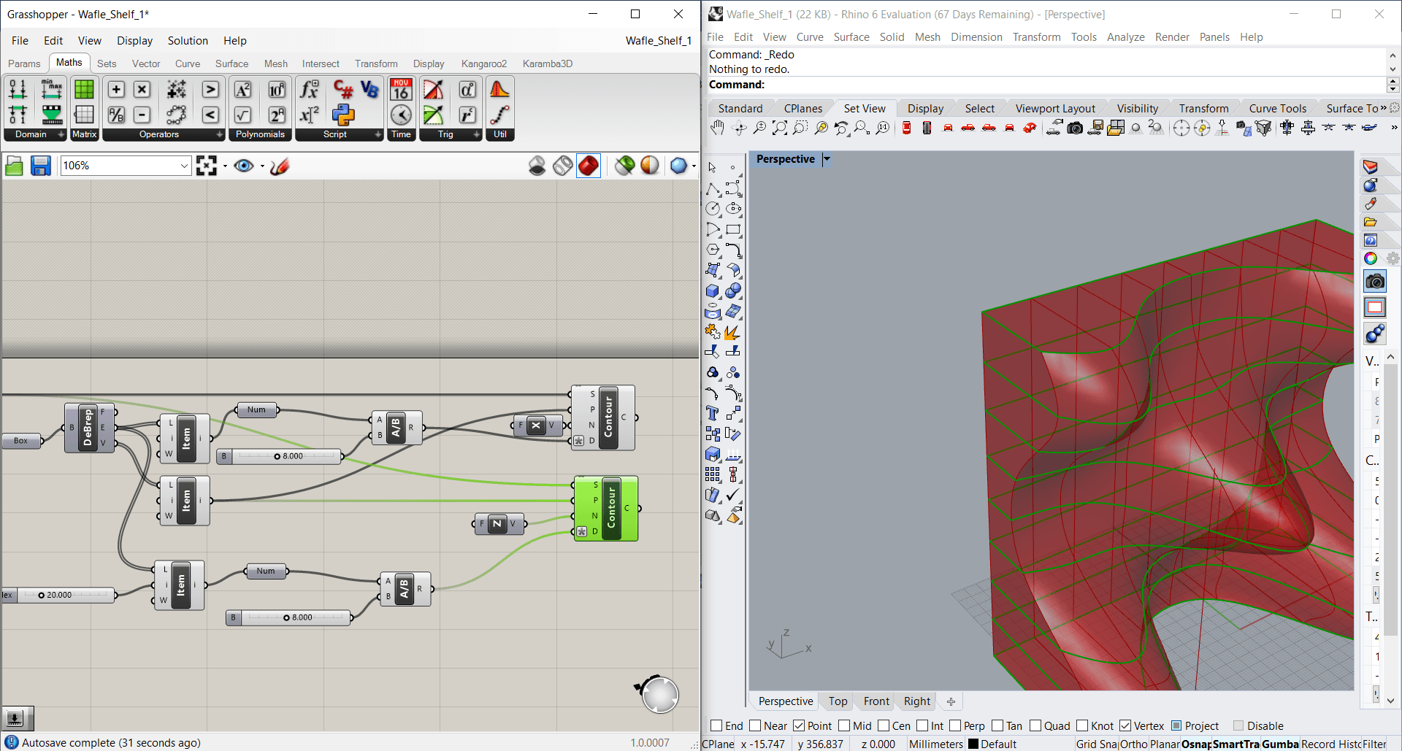Enable the End osnap checkbox
Screen dimensions: 1402x751
(x=716, y=725)
